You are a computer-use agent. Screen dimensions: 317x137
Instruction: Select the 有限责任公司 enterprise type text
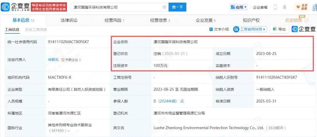coord(77,89)
